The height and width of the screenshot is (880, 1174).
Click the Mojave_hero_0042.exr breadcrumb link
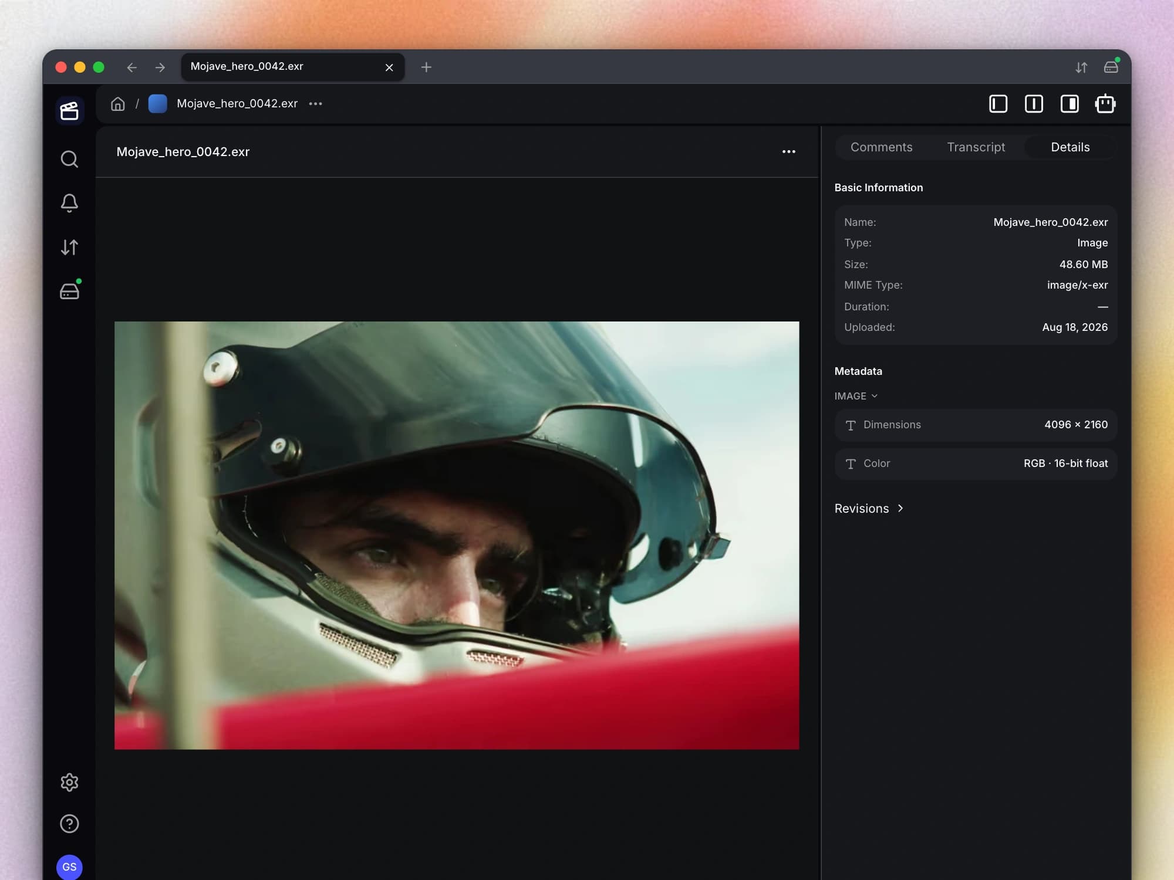237,104
